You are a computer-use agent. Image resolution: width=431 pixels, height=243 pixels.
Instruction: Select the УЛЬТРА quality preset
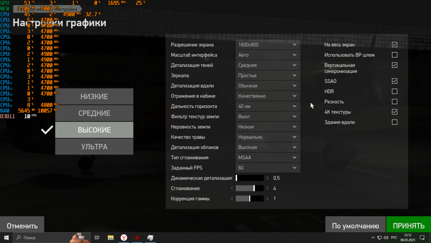(94, 147)
